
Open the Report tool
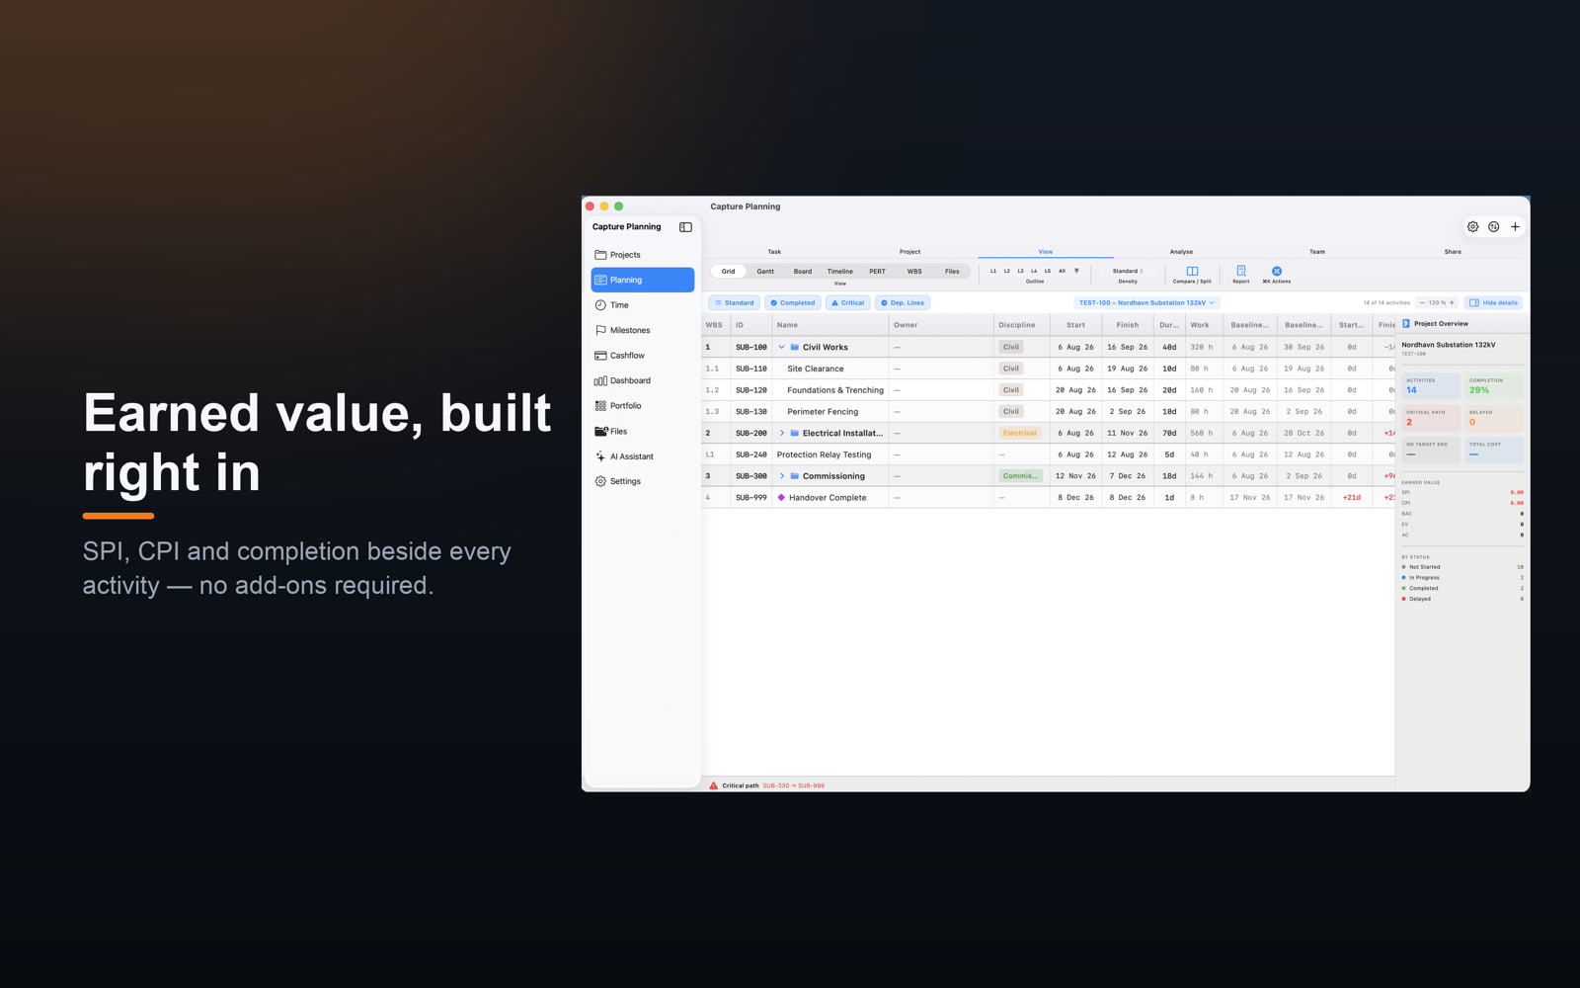[x=1241, y=275]
